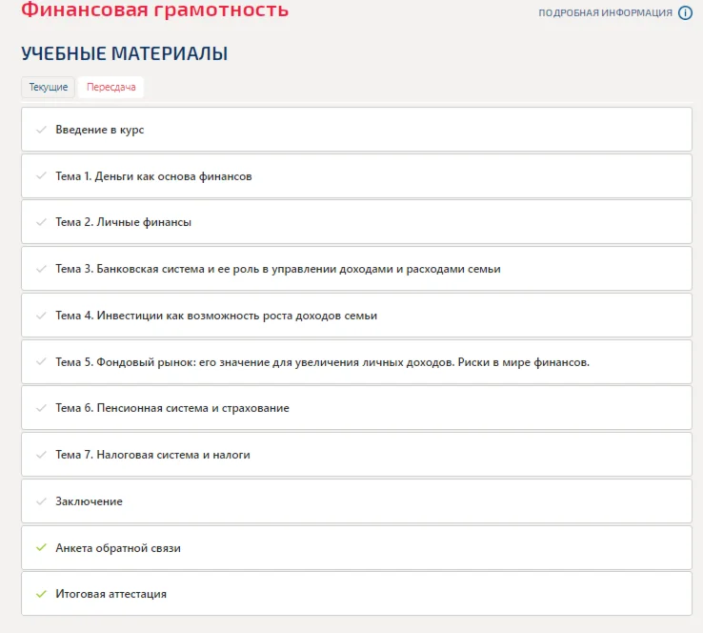Expand Тема 1. Деньги как основа финансов
Viewport: 703px width, 633px height.
[356, 175]
